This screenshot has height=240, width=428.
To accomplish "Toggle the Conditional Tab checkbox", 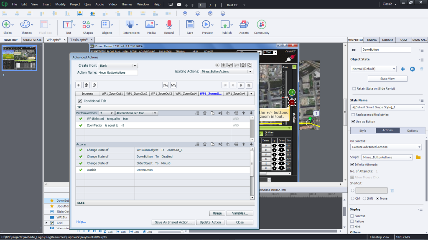I will click(x=80, y=101).
